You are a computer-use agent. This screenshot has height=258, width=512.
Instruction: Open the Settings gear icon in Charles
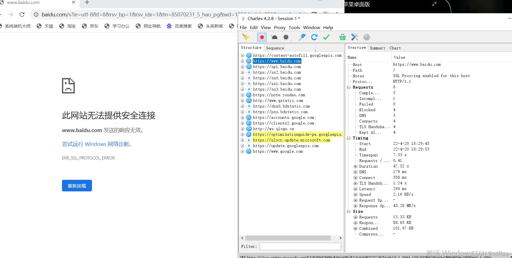click(x=367, y=37)
